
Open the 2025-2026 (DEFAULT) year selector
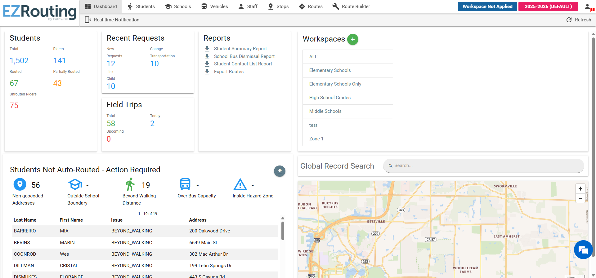point(548,7)
